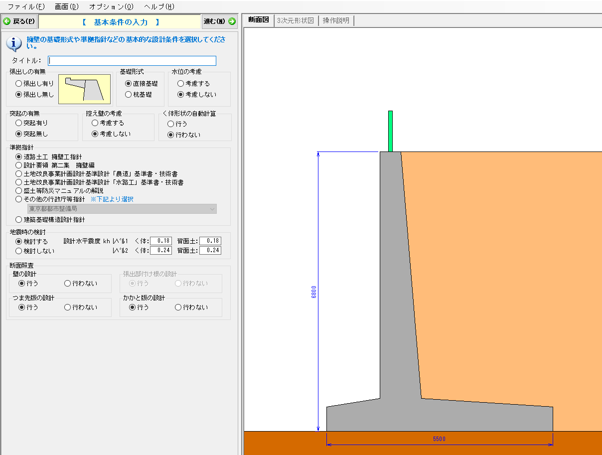Select 検討する for 地震時の検討
Screen dimensions: 602x455
click(31, 241)
